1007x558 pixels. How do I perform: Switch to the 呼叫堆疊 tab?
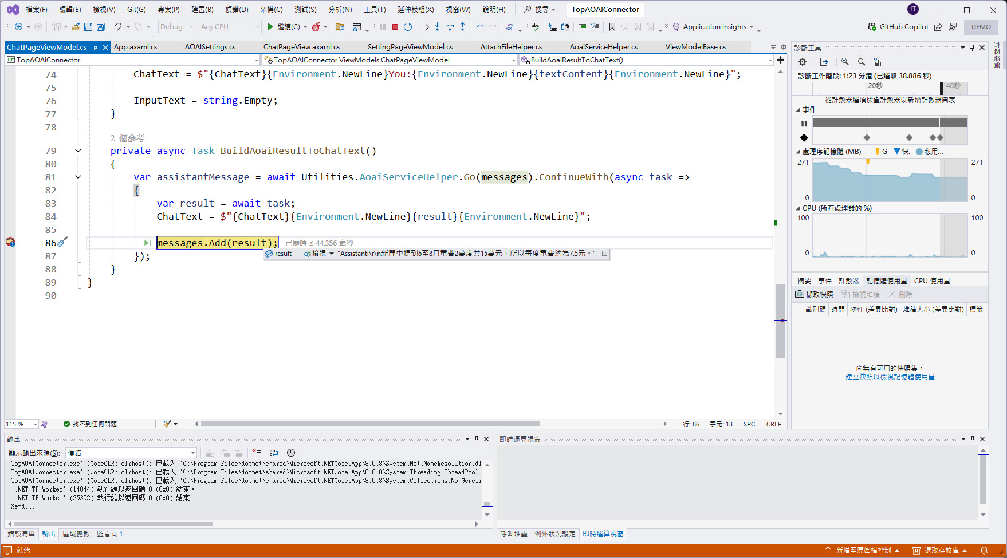pos(514,534)
